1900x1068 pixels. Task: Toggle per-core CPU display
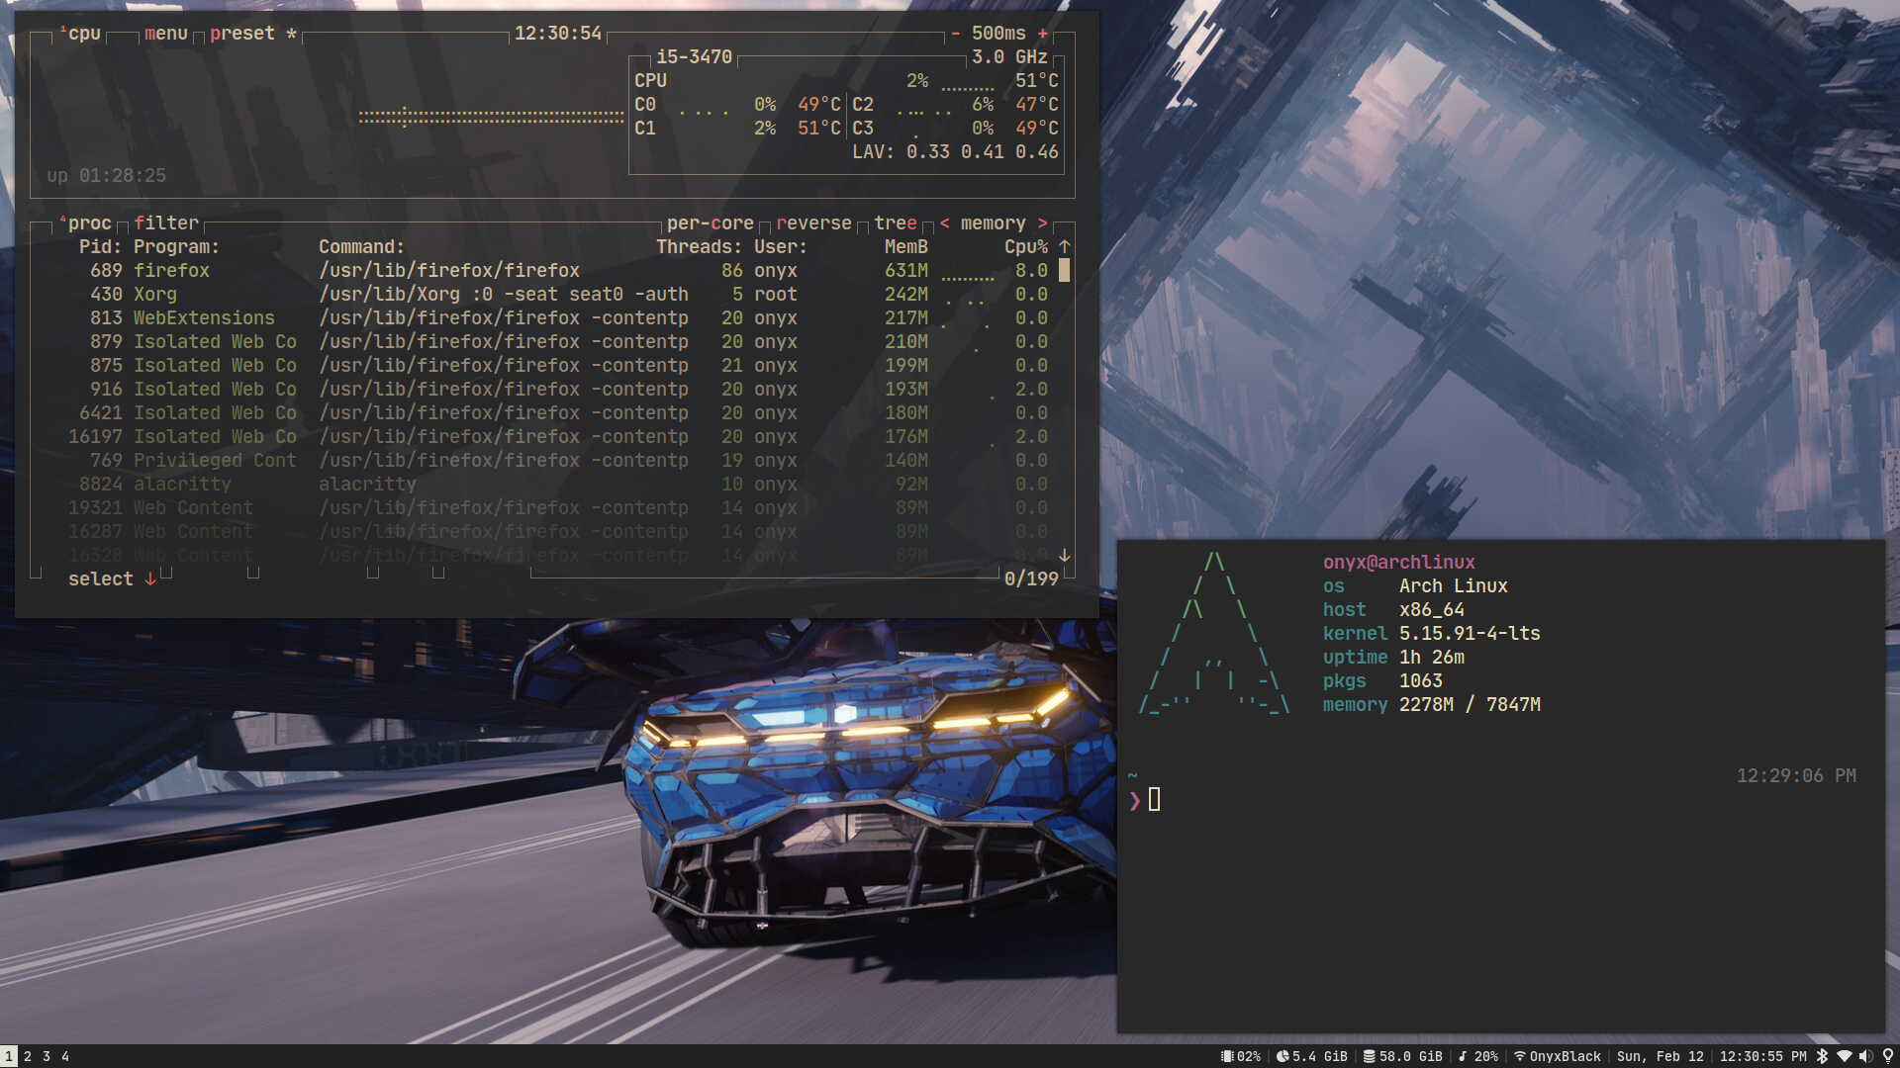pos(710,223)
